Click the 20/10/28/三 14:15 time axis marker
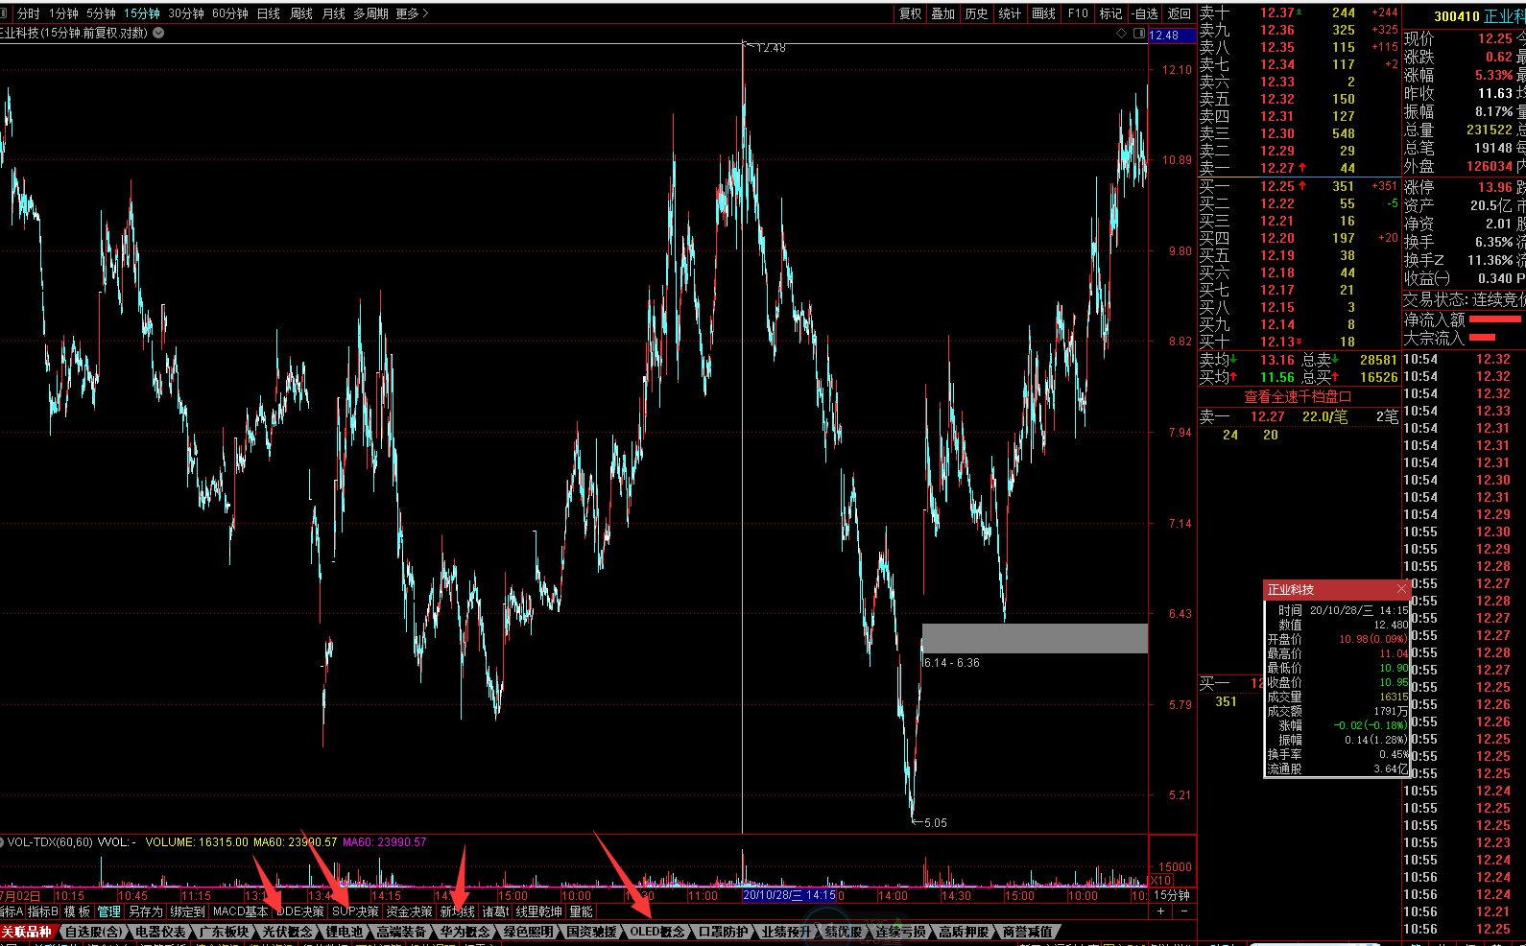This screenshot has height=946, width=1526. click(790, 895)
